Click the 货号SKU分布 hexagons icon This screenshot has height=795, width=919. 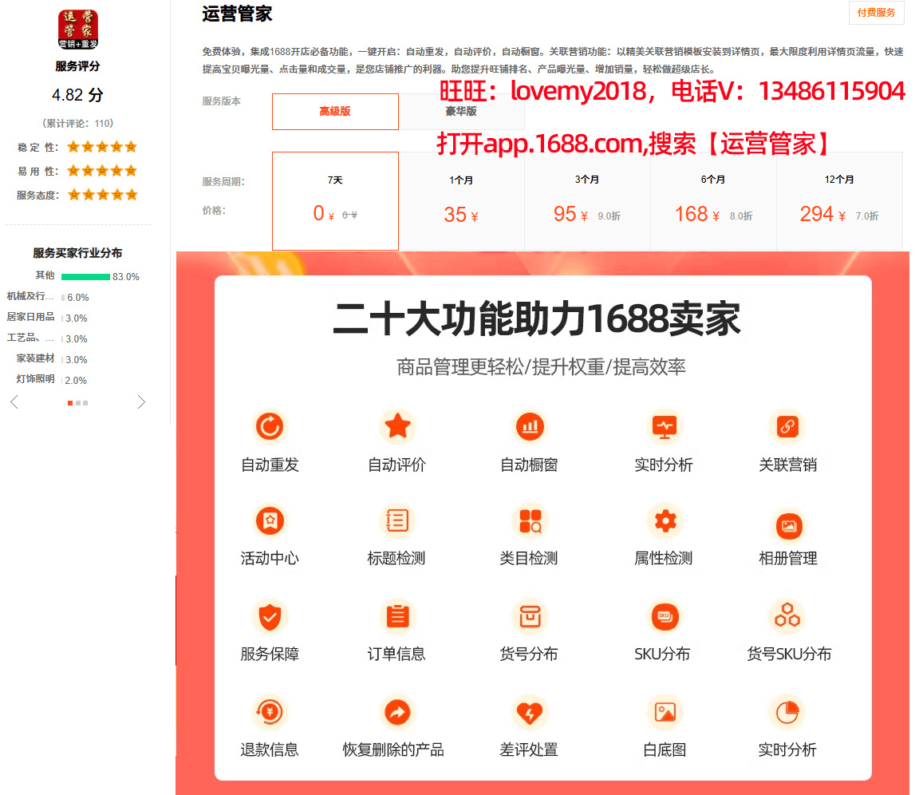click(x=787, y=615)
